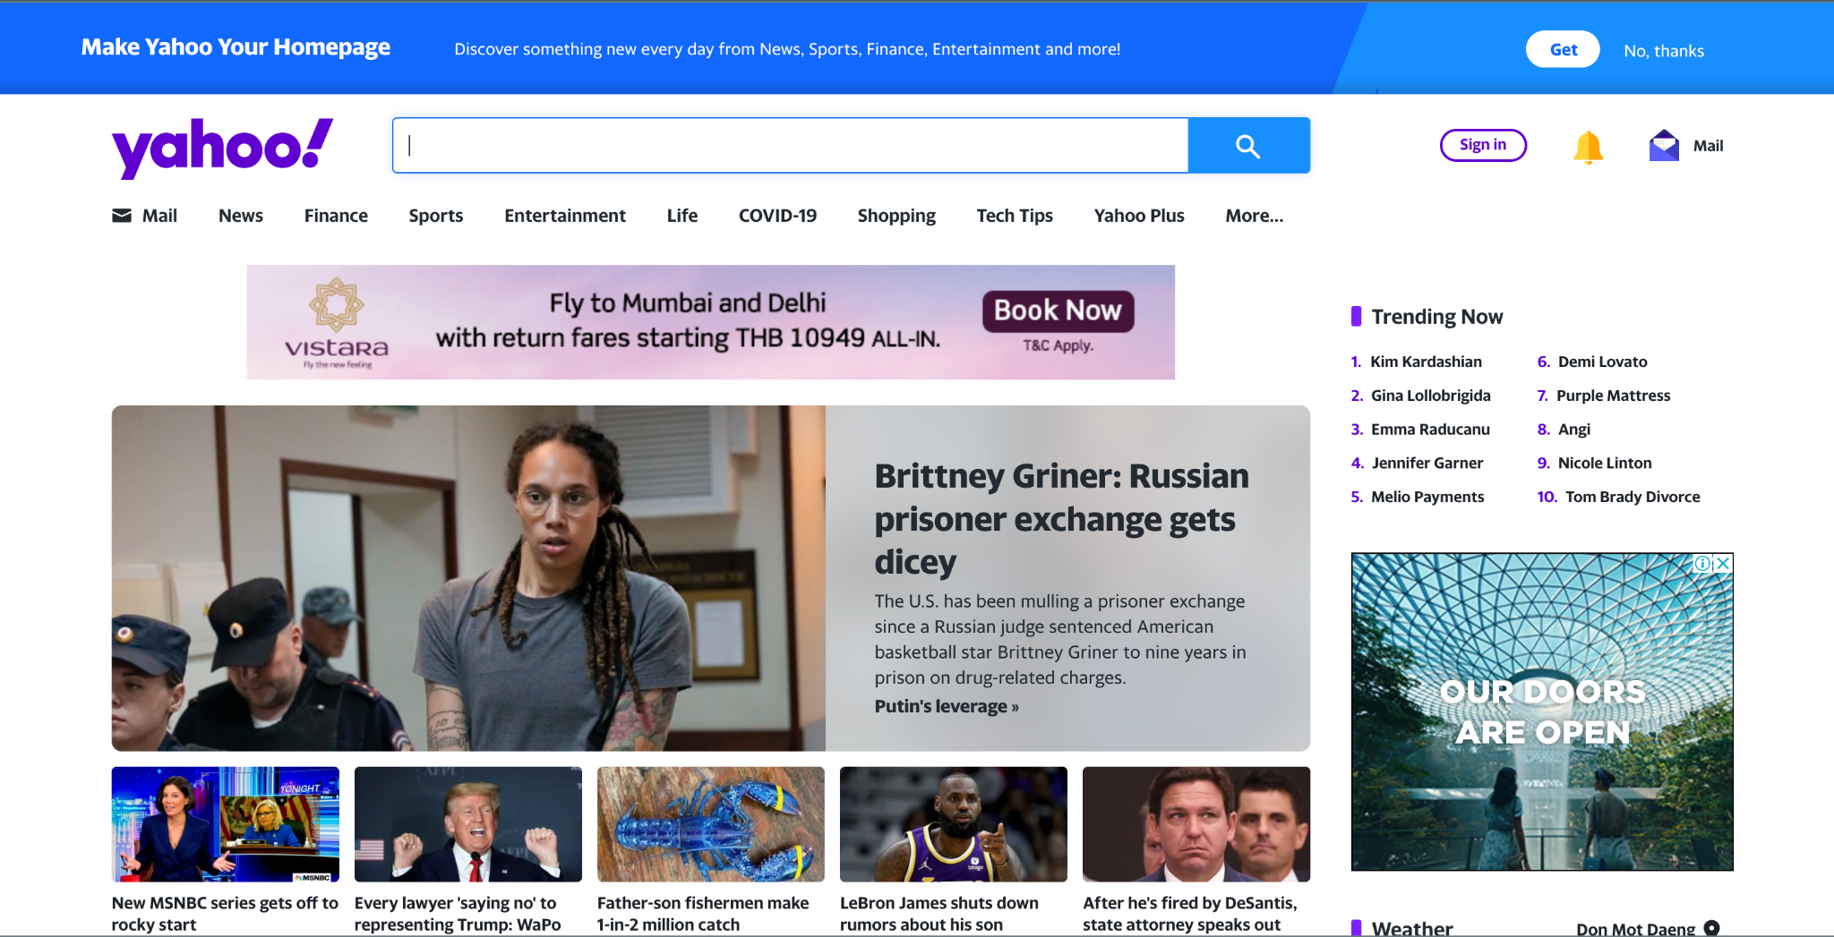Open the COVID-19 section
The image size is (1834, 937).
[777, 216]
